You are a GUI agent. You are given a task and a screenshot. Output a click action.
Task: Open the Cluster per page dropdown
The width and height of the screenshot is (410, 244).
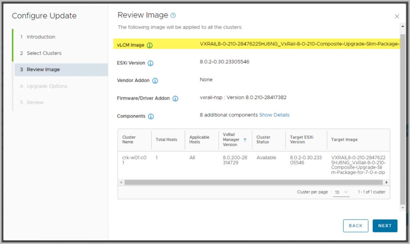[342, 192]
